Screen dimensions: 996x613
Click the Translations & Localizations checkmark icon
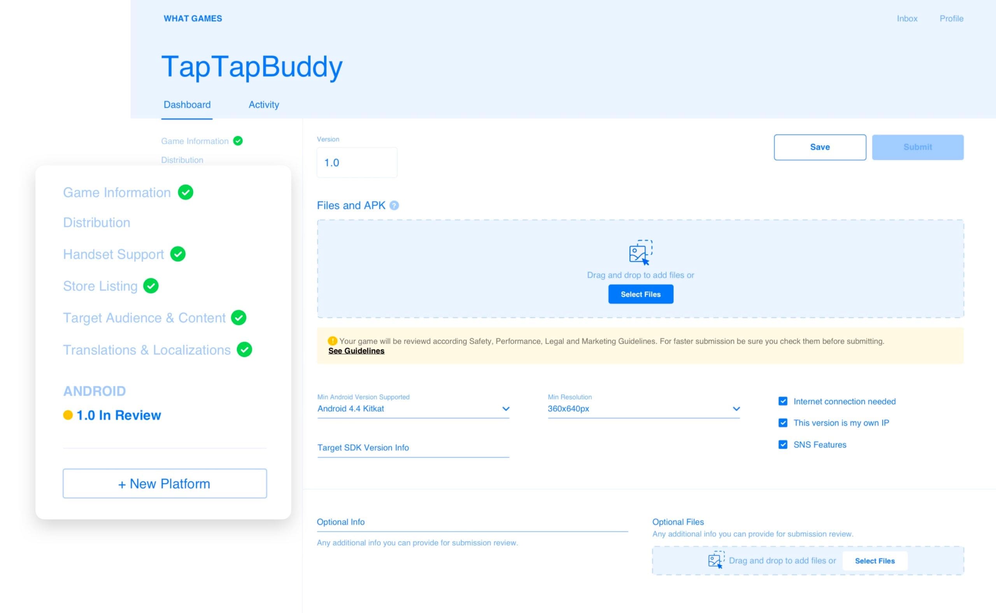(x=245, y=350)
